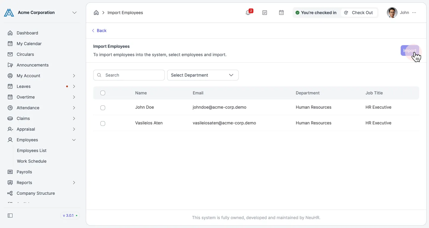Click the Reports chart icon
429x228 pixels.
pyautogui.click(x=10, y=183)
